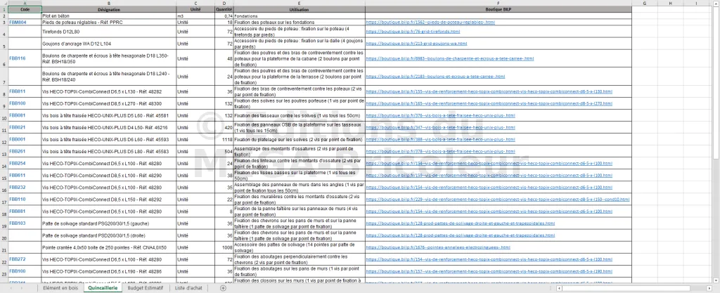Open the combiconnect d6-5-x-l190 link
Image resolution: width=720 pixels, height=293 pixels.
tap(489, 271)
